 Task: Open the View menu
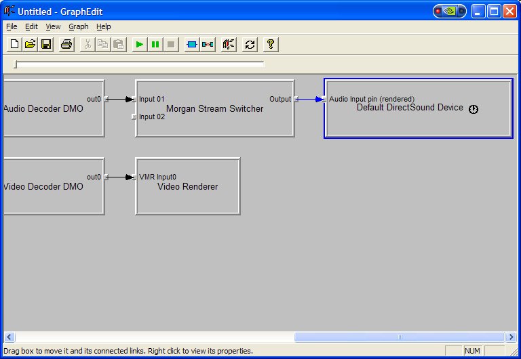[x=53, y=26]
